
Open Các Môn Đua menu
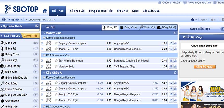pyautogui.click(x=151, y=11)
